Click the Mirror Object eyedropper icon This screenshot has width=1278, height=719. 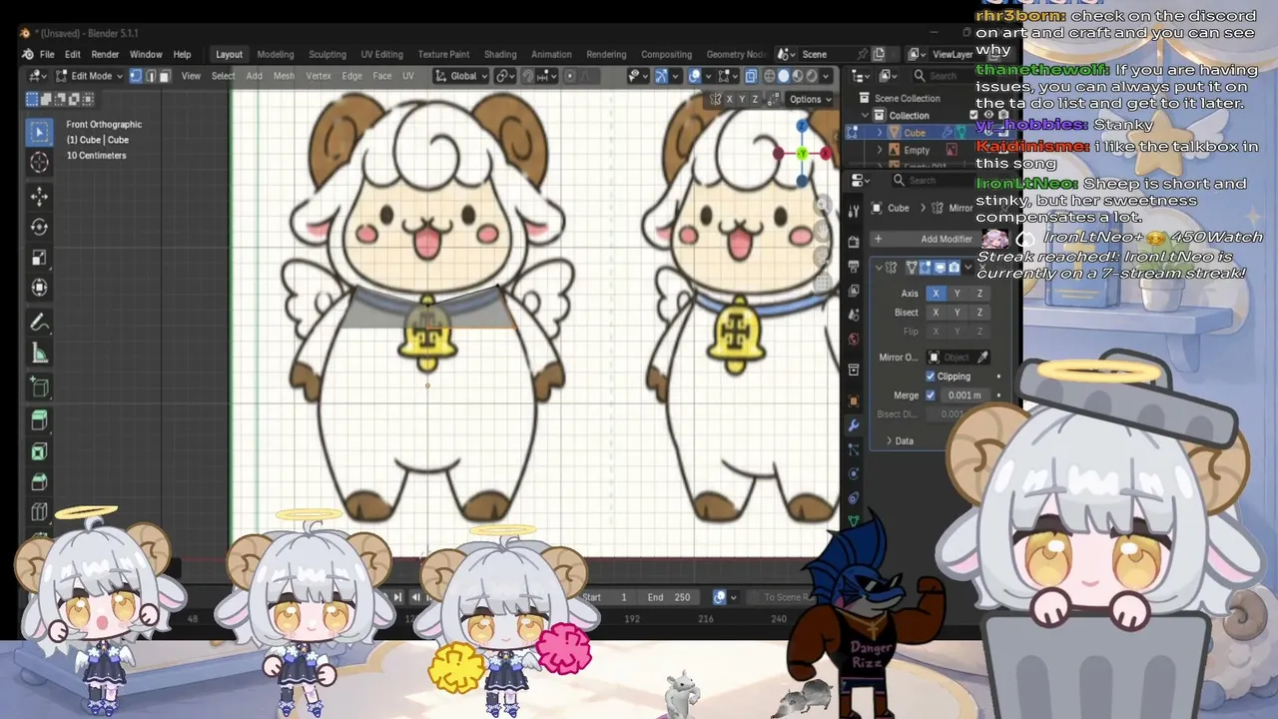coord(983,358)
